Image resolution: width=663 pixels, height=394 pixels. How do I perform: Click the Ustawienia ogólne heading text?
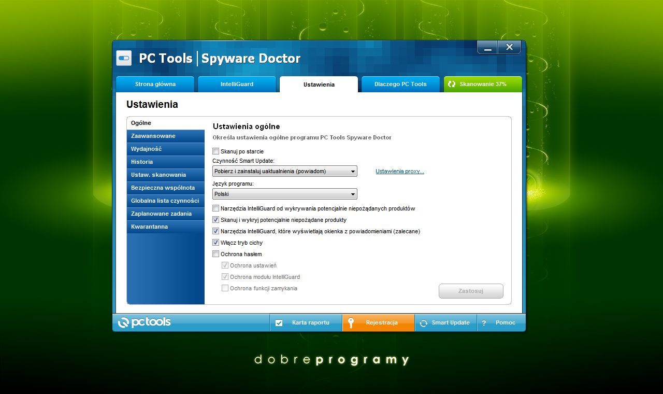[x=247, y=126]
